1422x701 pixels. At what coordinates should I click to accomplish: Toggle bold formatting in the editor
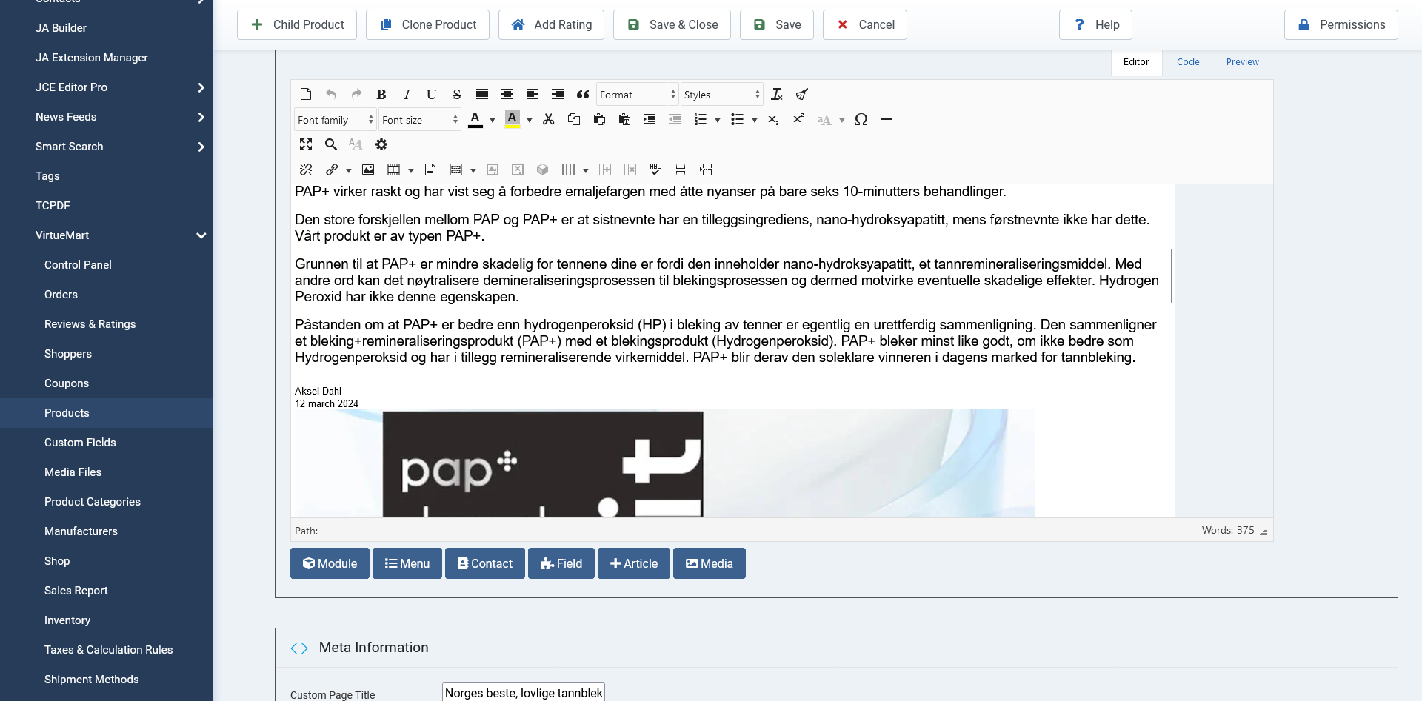click(381, 95)
